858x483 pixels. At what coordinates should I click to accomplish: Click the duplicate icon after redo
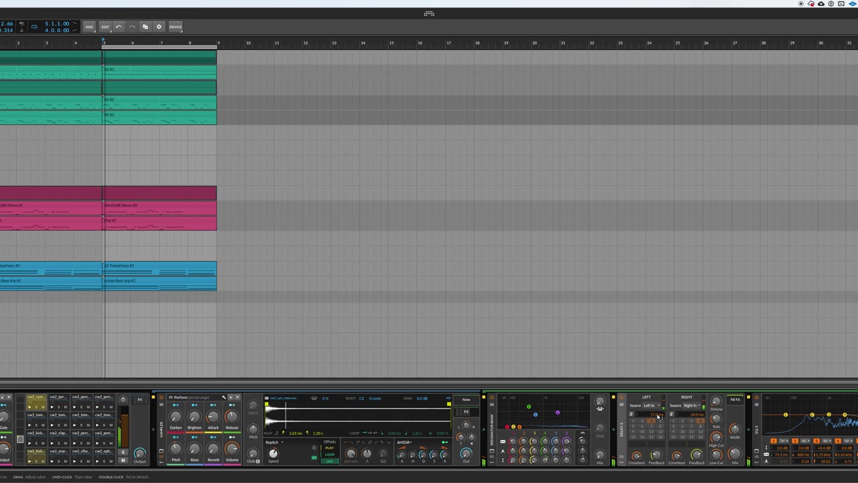(x=145, y=27)
